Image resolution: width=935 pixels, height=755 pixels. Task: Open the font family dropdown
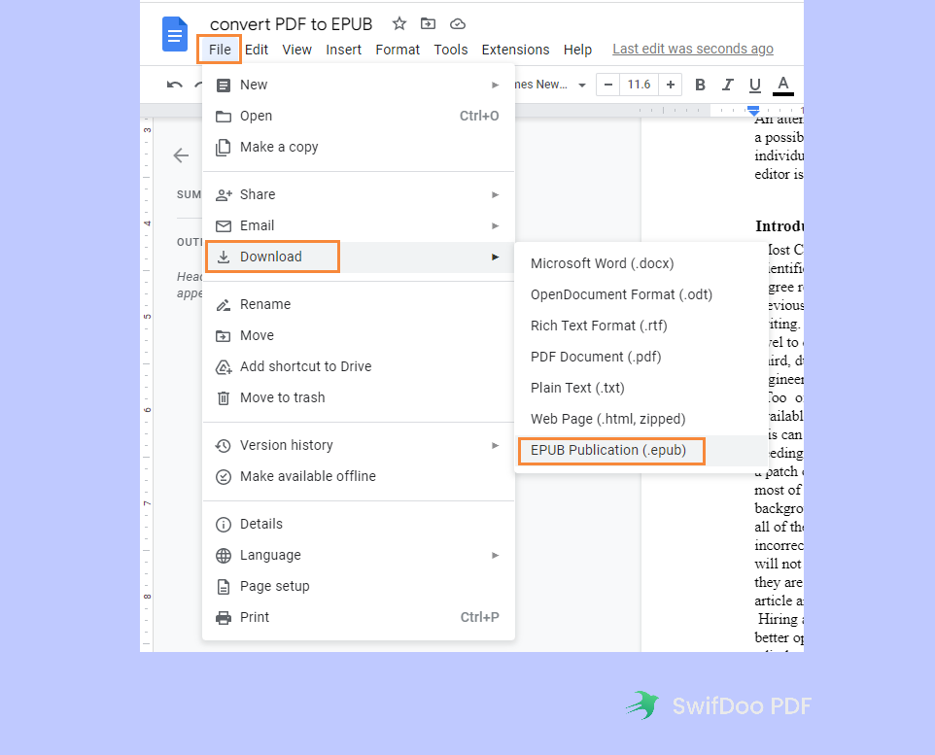tap(551, 85)
